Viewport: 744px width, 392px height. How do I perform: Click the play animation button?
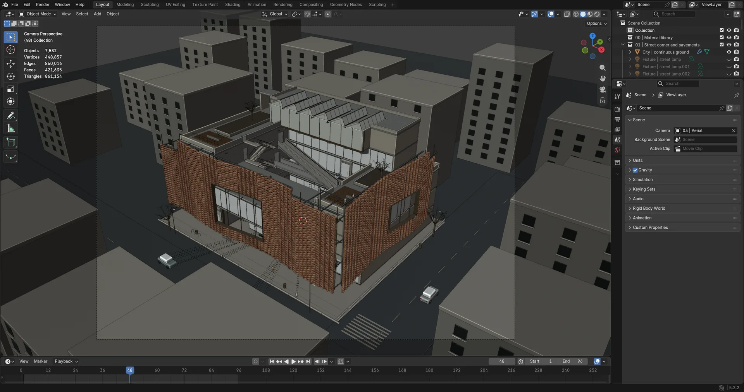coord(293,361)
